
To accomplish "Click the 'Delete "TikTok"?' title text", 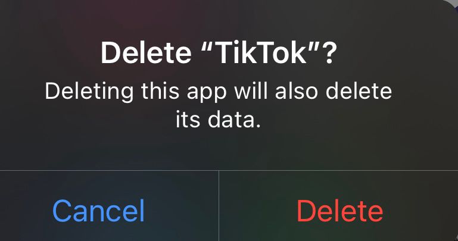I will (x=219, y=53).
